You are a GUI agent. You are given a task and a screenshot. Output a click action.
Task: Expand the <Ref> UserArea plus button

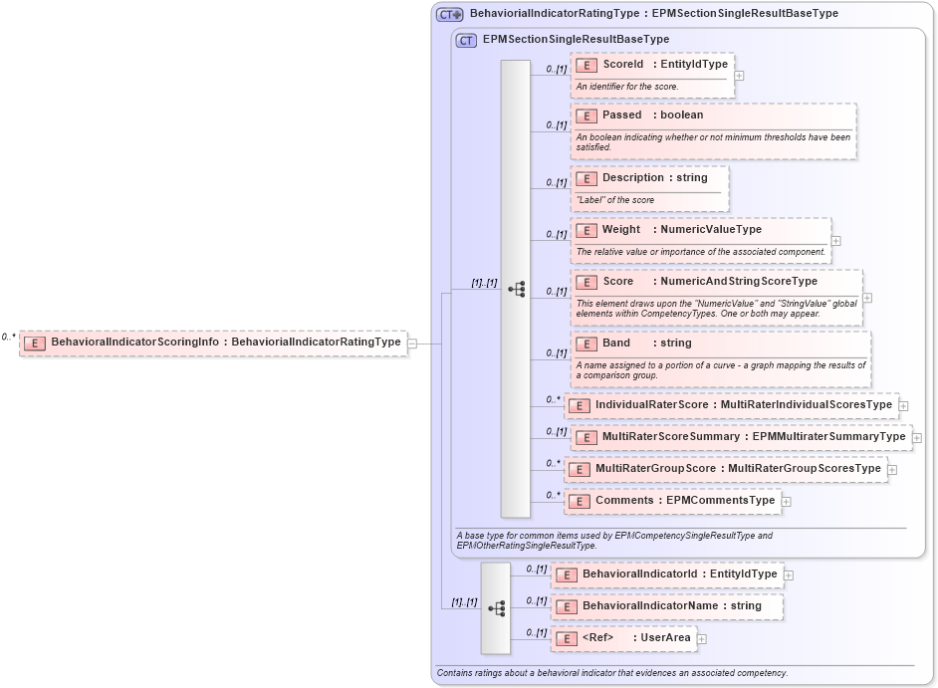point(700,638)
